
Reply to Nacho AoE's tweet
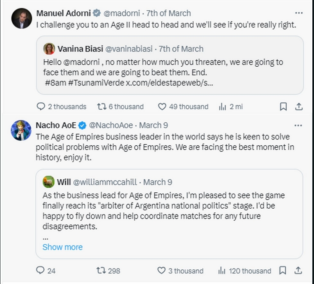point(41,270)
